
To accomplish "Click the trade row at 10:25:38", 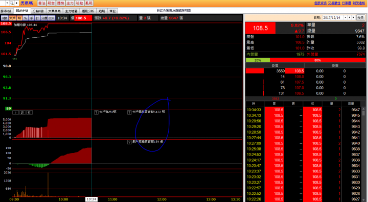I will (x=304, y=149).
